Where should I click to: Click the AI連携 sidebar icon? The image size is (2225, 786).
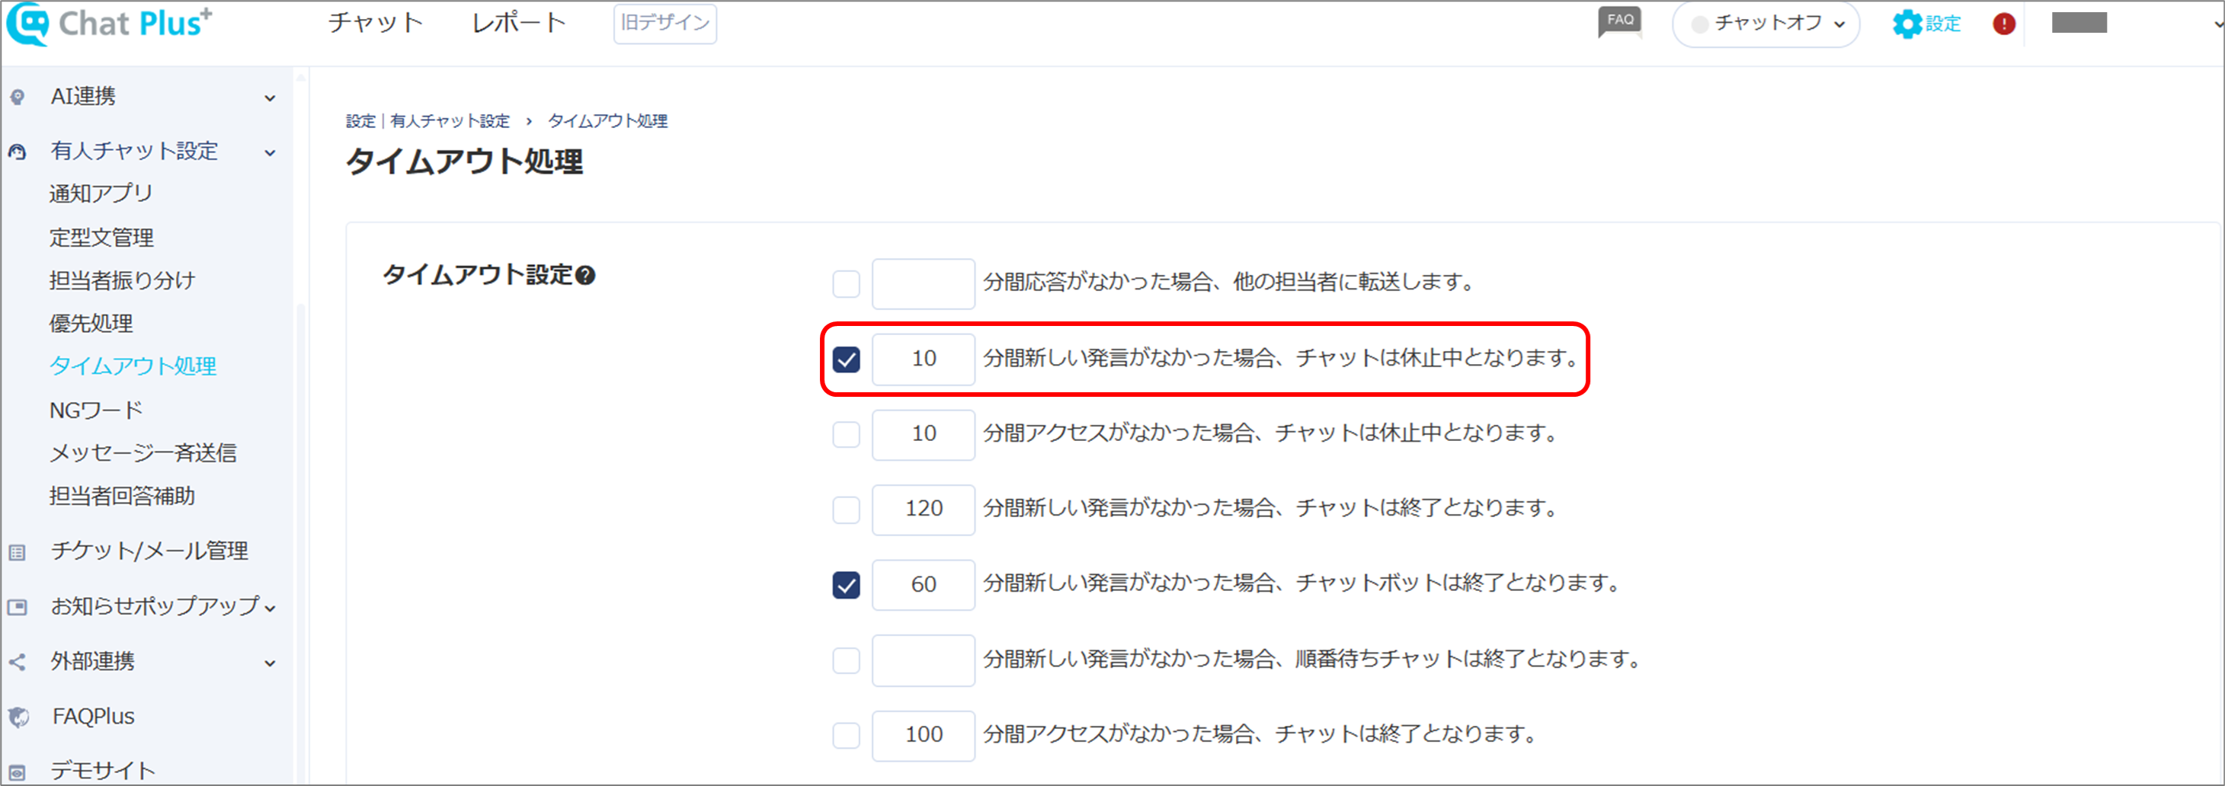pos(18,97)
